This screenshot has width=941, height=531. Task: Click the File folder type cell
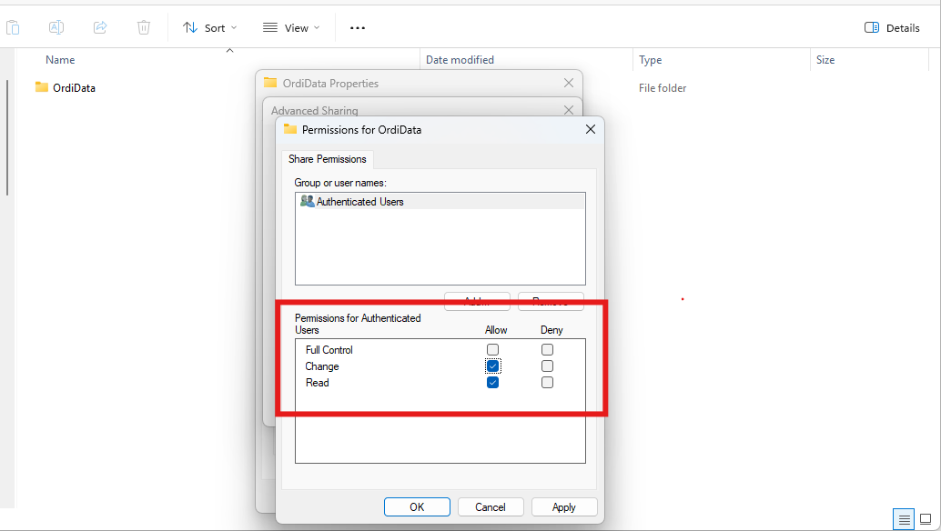(x=663, y=88)
